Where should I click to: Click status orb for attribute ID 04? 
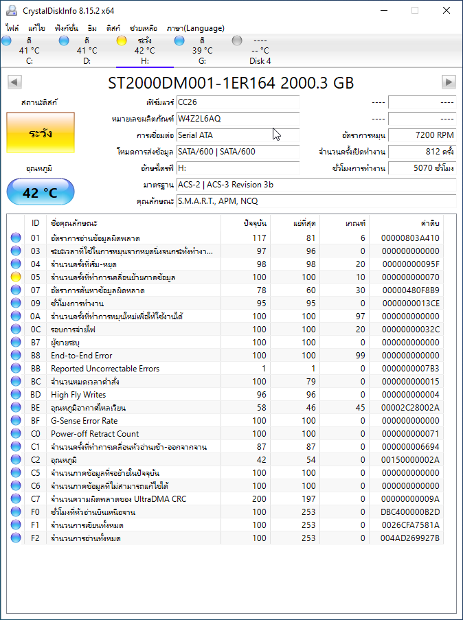coord(16,264)
